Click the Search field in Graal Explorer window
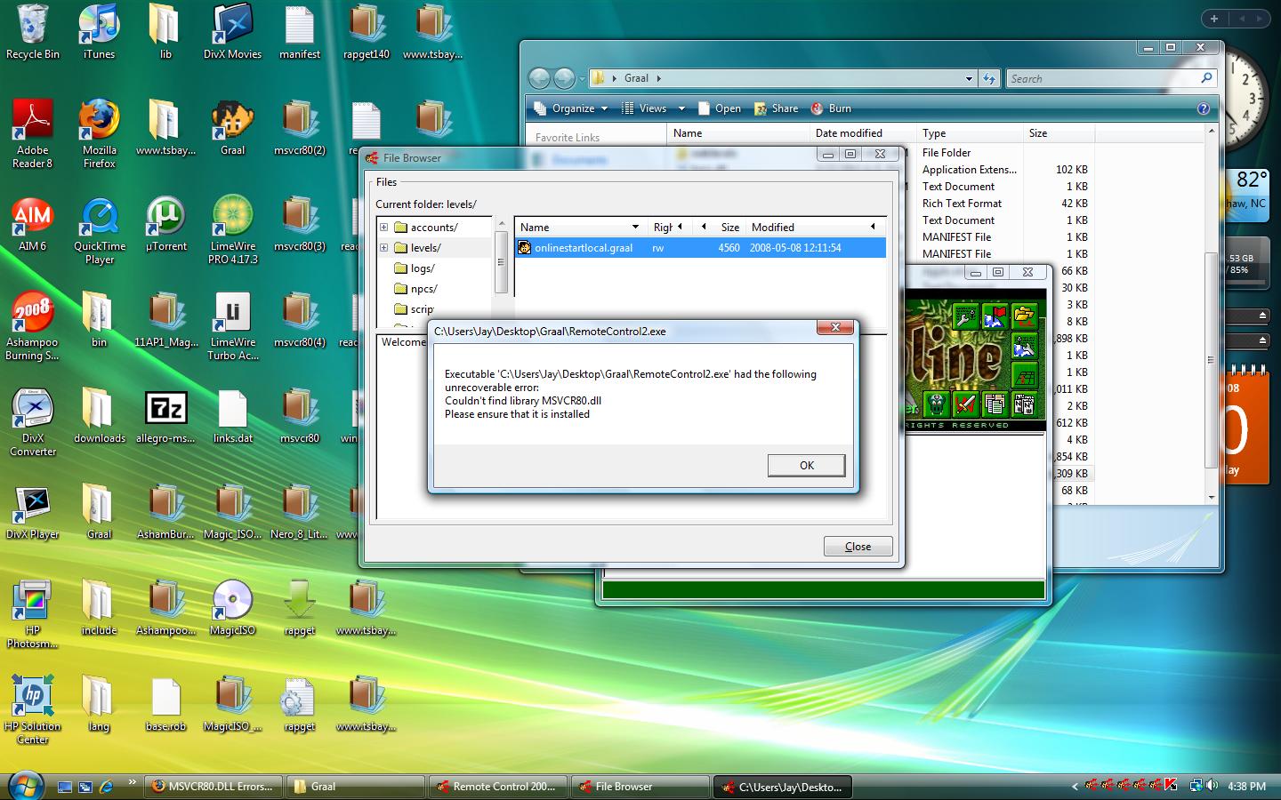1281x800 pixels. pos(1103,78)
